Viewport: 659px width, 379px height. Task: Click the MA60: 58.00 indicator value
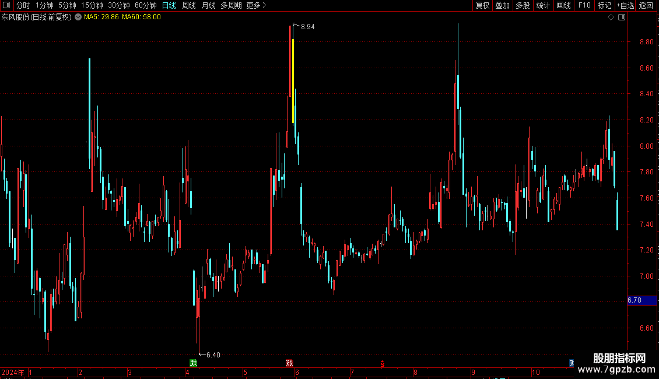(141, 17)
